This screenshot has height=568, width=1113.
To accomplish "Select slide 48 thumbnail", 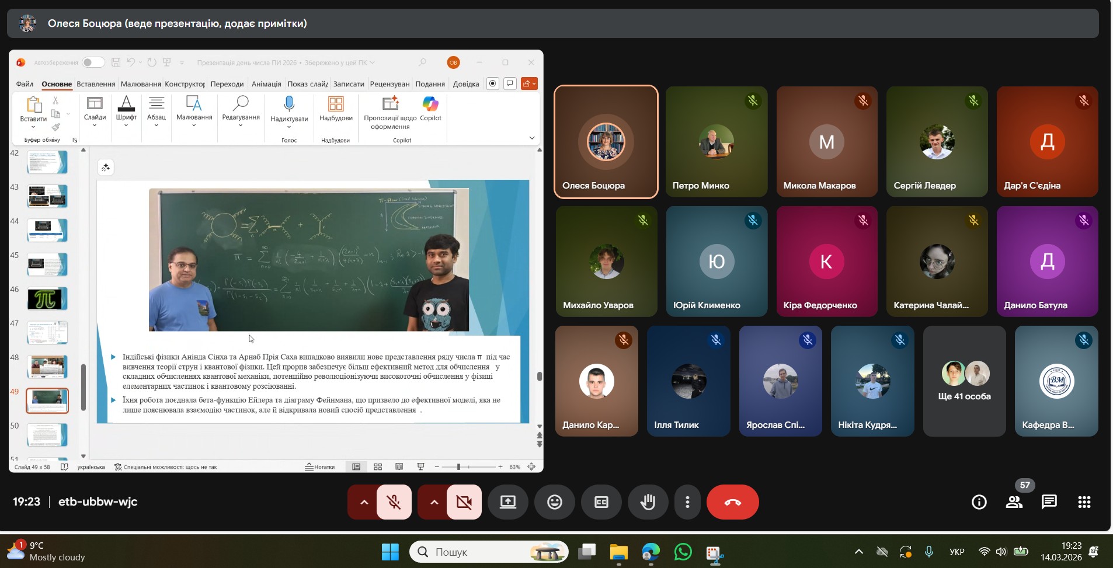I will coord(47,367).
